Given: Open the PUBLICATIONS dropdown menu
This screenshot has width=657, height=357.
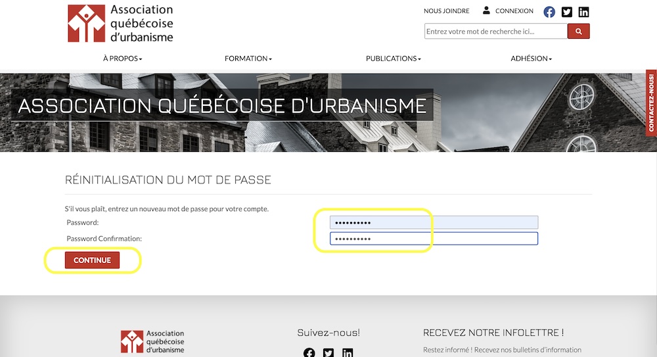Looking at the screenshot, I should (x=393, y=59).
